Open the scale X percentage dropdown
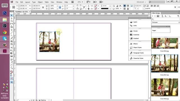This screenshot has width=180, height=101. (57, 6)
